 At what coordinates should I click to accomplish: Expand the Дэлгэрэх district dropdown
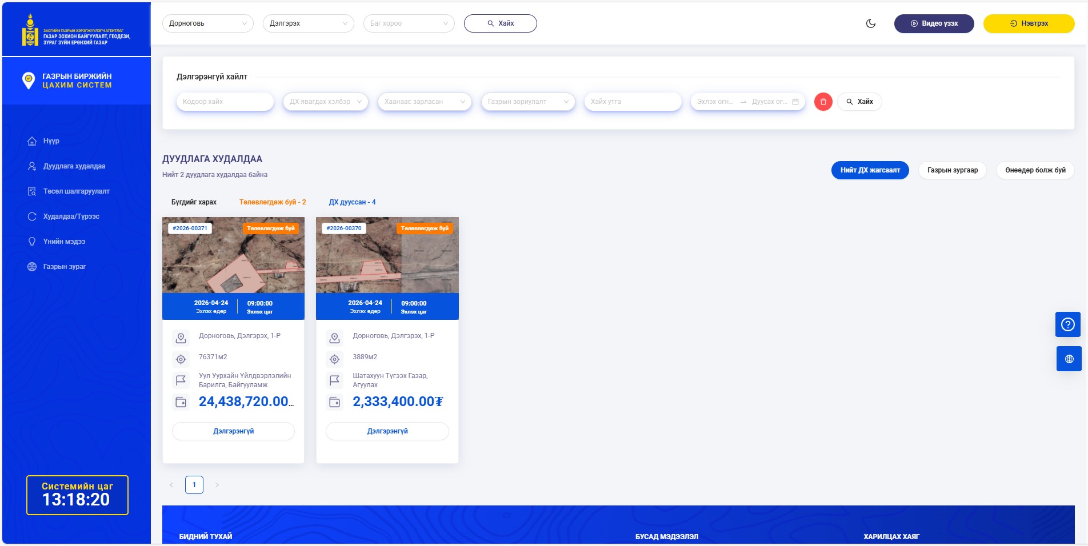click(x=308, y=23)
